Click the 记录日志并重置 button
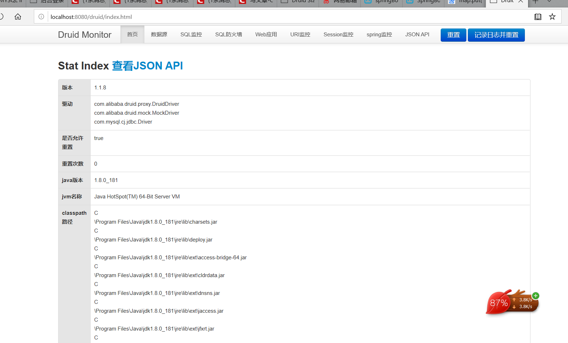Image resolution: width=568 pixels, height=343 pixels. pyautogui.click(x=496, y=35)
